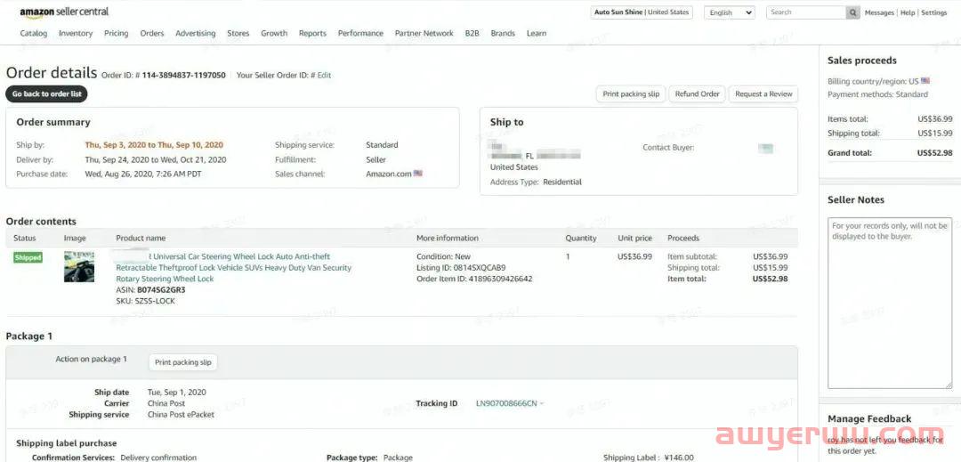Click the Amazon Seller Central logo
Image resolution: width=961 pixels, height=462 pixels.
coord(64,12)
